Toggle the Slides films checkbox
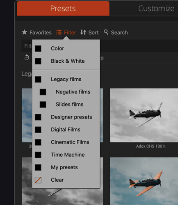Screen dimensions: 178x205 [43, 105]
